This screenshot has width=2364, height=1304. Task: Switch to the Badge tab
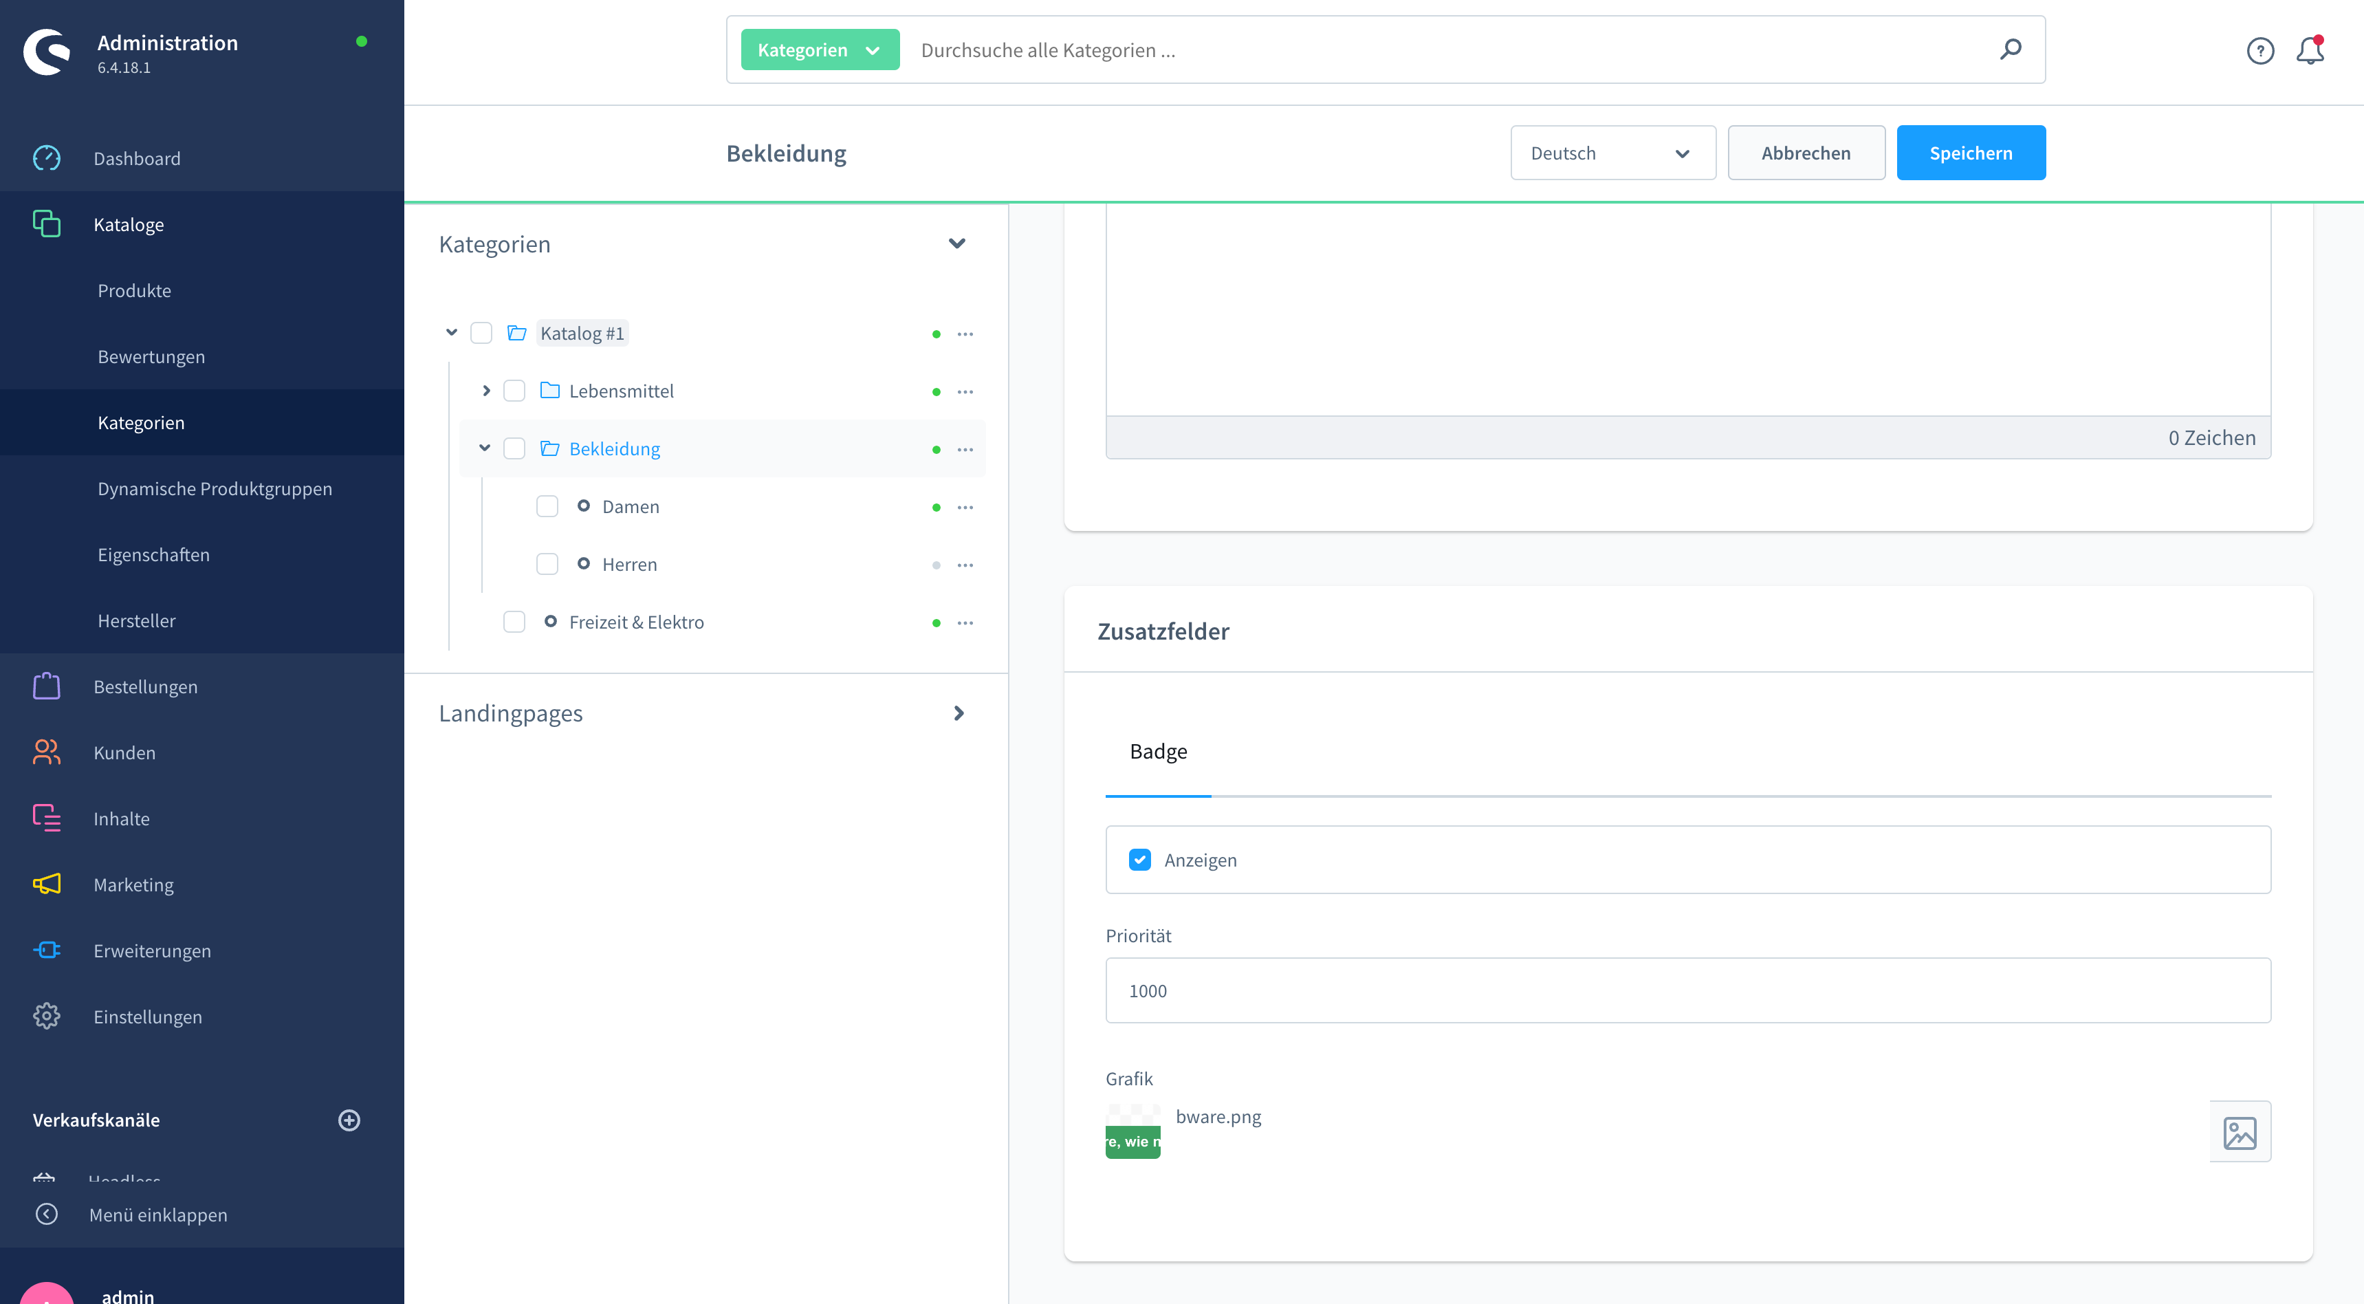click(1158, 752)
